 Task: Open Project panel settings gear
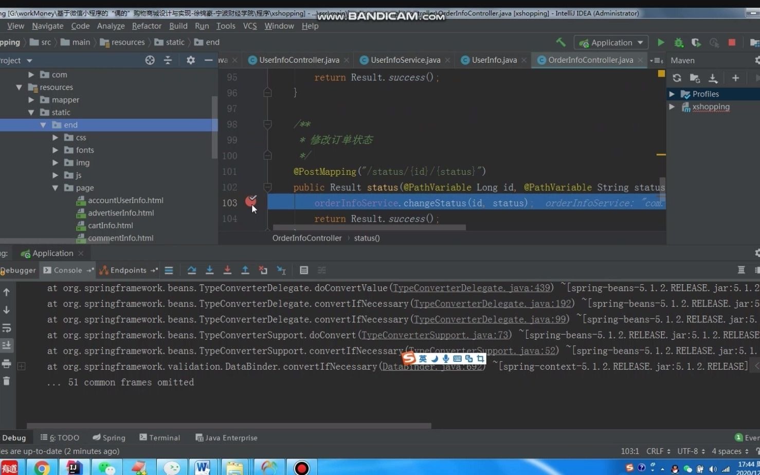[191, 60]
